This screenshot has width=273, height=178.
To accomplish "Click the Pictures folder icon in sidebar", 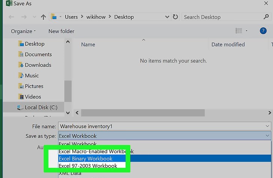I will pyautogui.click(x=21, y=86).
